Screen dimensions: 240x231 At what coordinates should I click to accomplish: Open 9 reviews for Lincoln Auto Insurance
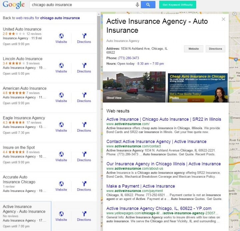(33, 63)
